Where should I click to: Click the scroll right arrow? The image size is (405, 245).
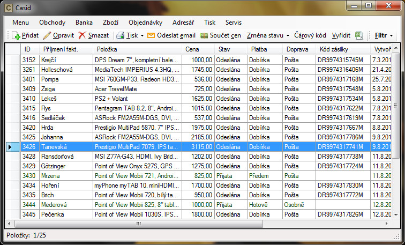tap(387, 224)
